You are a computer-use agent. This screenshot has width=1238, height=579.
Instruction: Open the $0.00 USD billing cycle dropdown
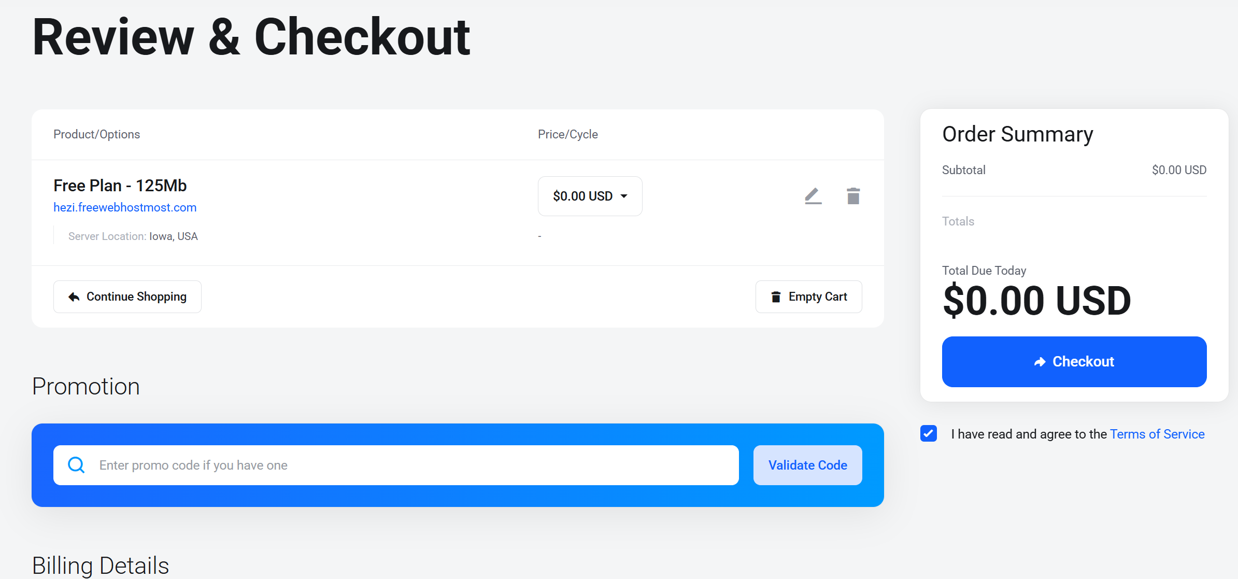(x=590, y=196)
